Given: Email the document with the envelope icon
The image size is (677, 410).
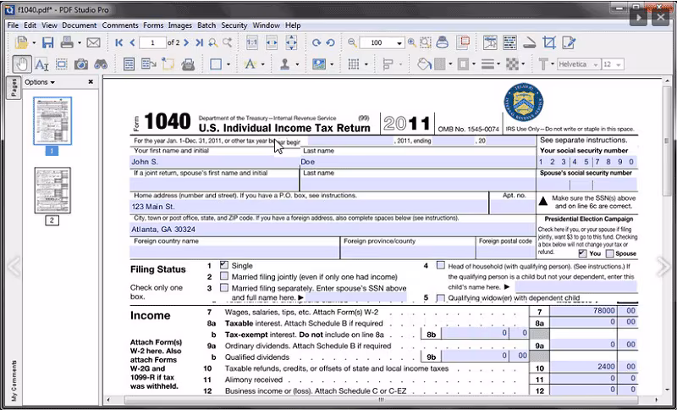Looking at the screenshot, I should click(93, 42).
